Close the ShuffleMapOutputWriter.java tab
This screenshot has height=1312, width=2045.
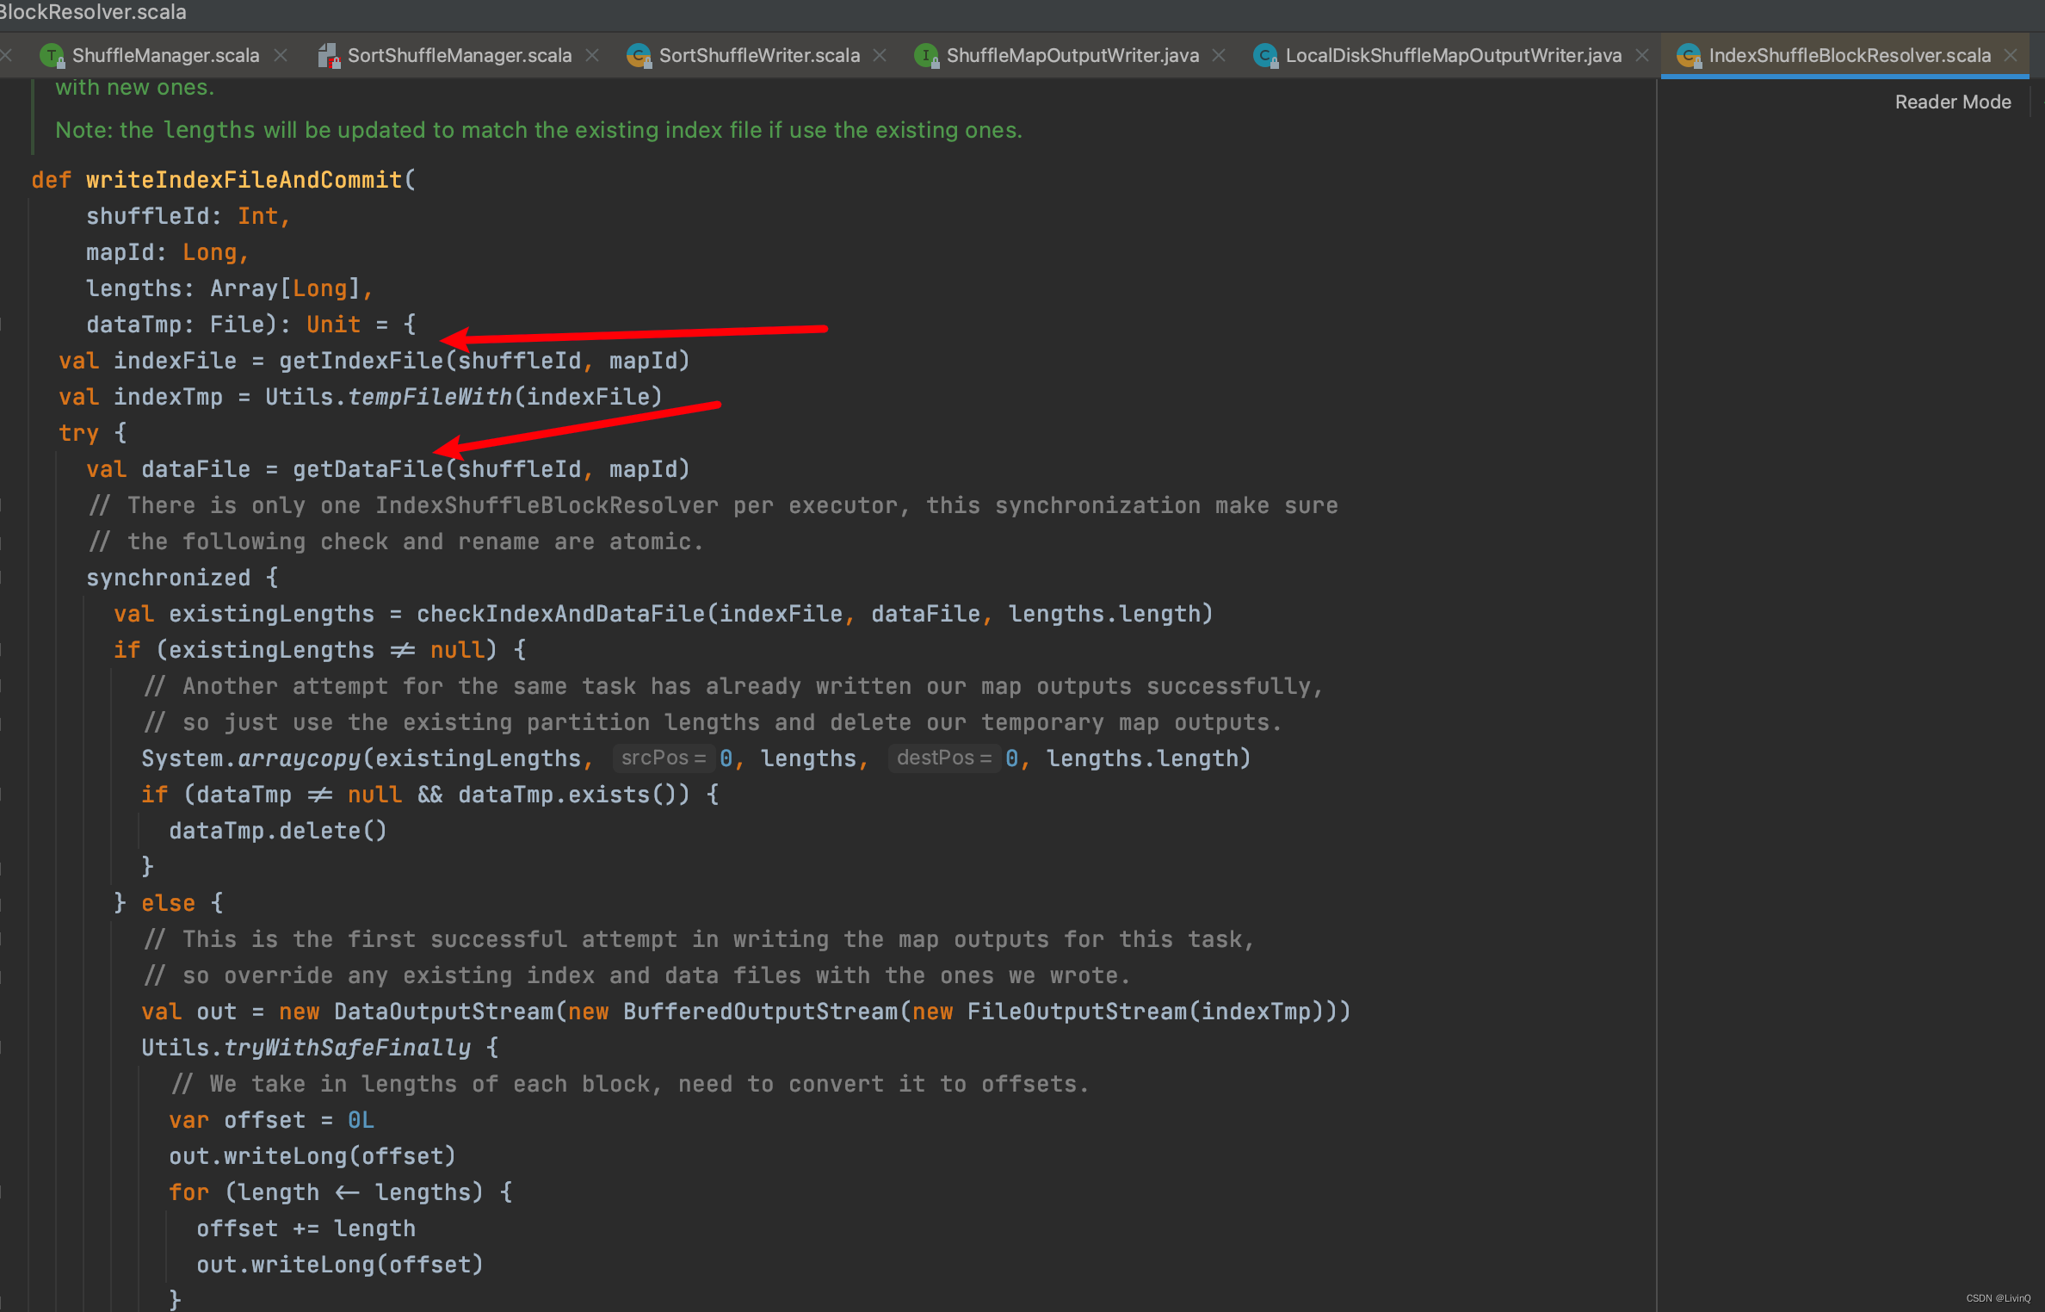[1219, 55]
